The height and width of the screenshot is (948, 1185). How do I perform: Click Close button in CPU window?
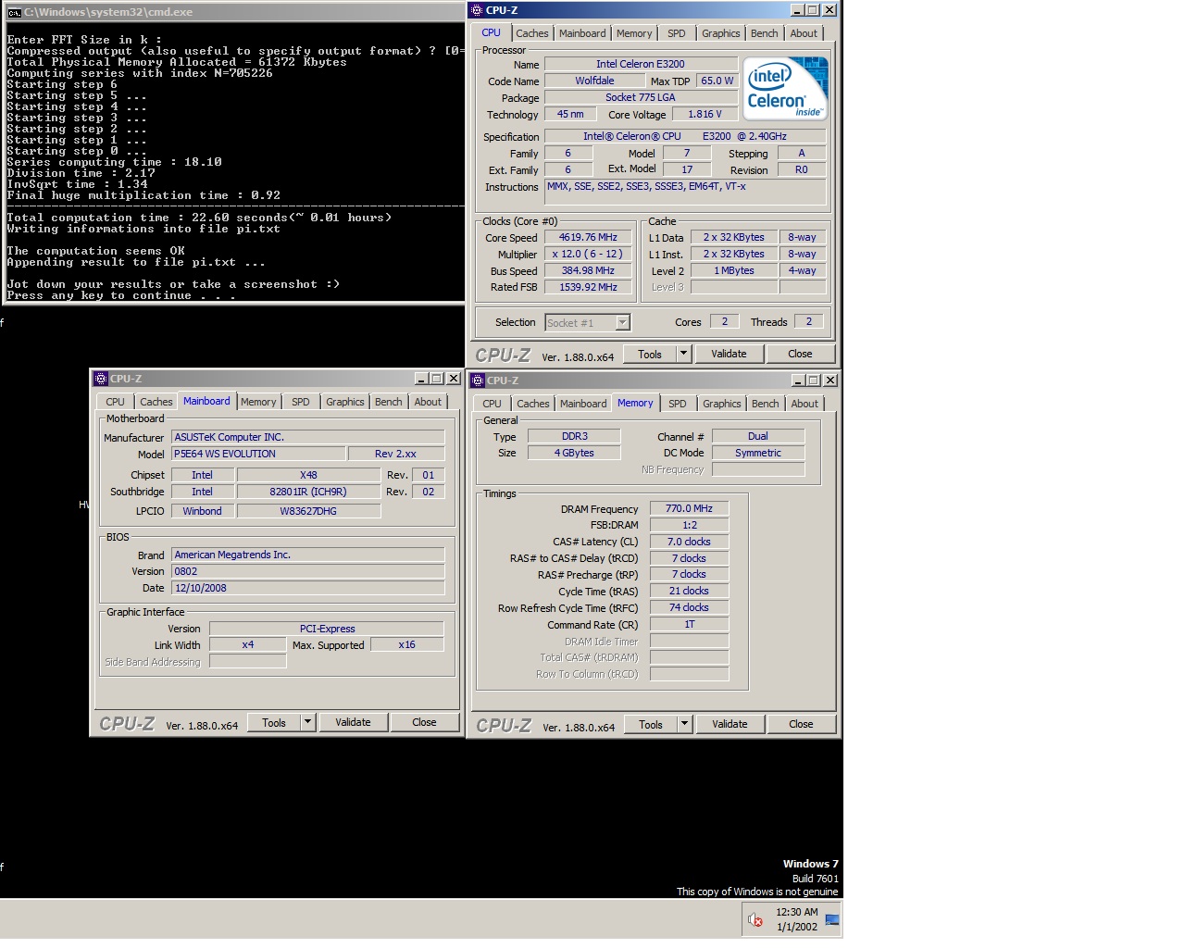800,354
